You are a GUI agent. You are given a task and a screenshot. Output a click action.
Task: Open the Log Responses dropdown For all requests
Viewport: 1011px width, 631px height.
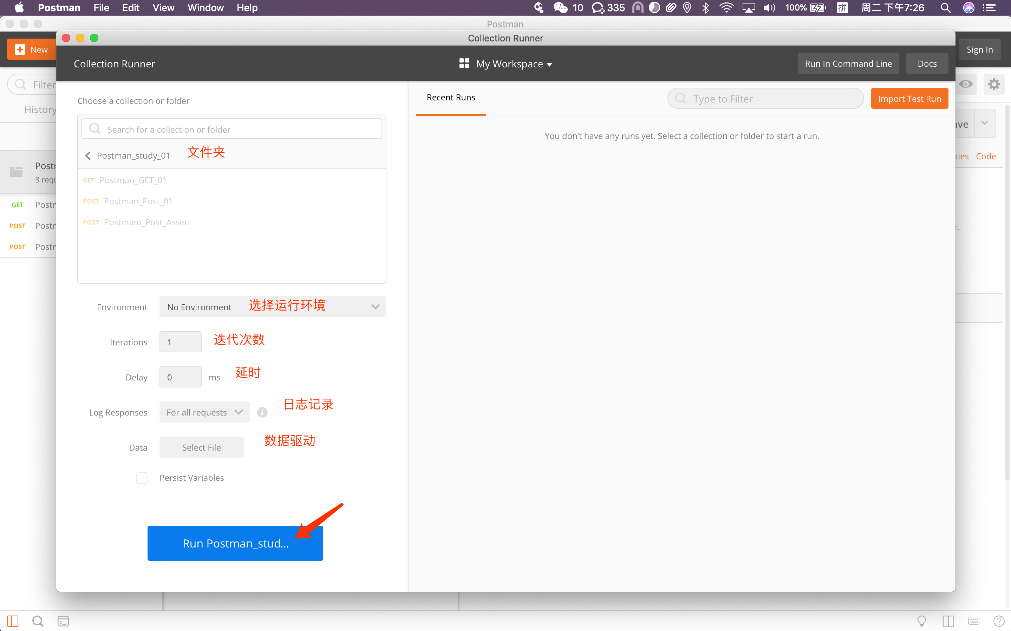[204, 412]
